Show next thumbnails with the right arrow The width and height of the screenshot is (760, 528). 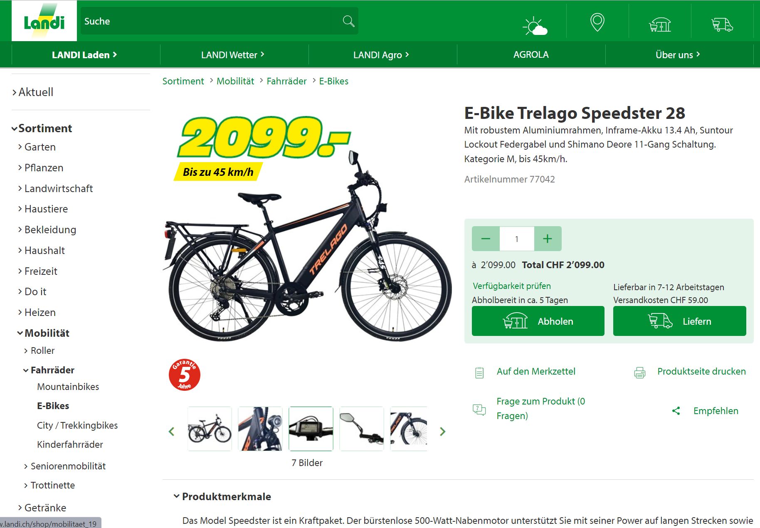(x=442, y=432)
